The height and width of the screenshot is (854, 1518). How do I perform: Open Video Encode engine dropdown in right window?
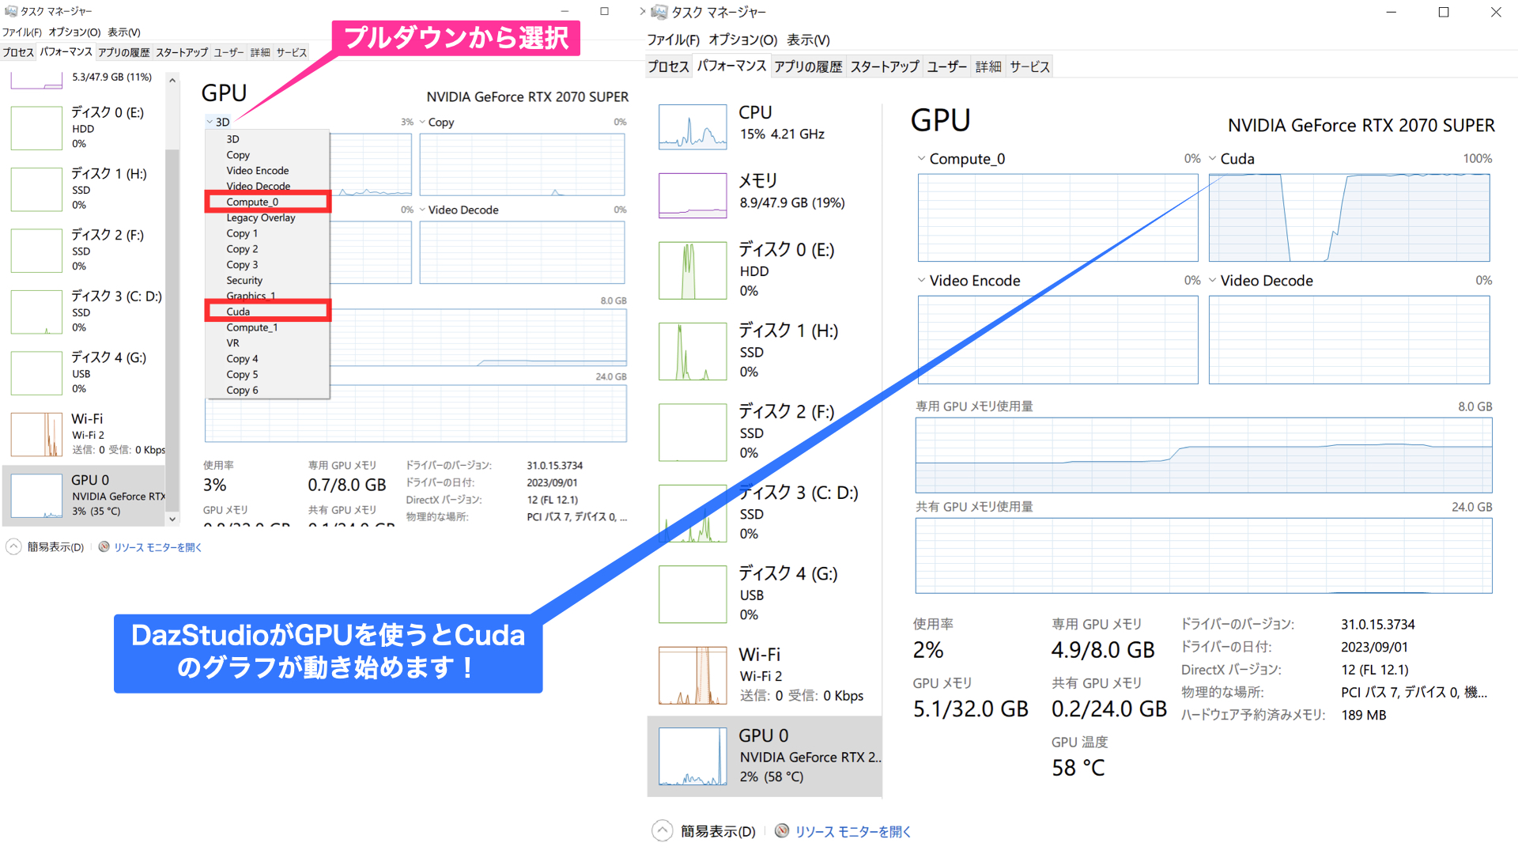pos(969,281)
